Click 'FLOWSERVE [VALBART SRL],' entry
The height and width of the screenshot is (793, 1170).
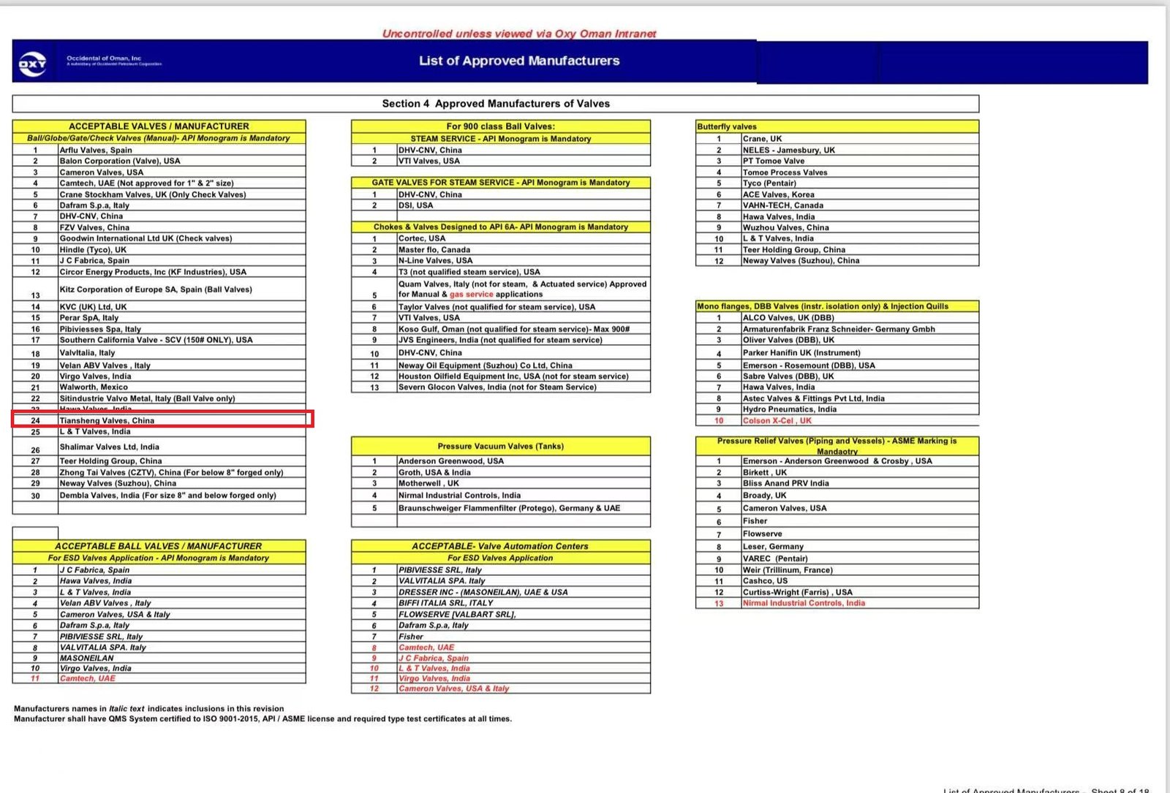click(x=458, y=615)
